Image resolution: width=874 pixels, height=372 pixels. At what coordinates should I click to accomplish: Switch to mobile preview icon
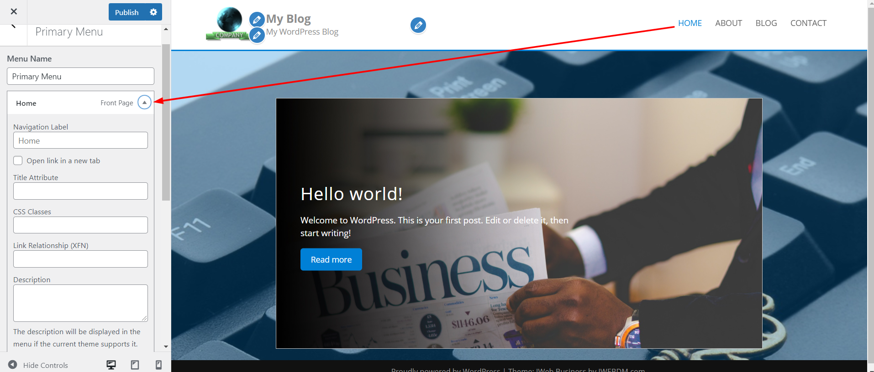click(158, 365)
